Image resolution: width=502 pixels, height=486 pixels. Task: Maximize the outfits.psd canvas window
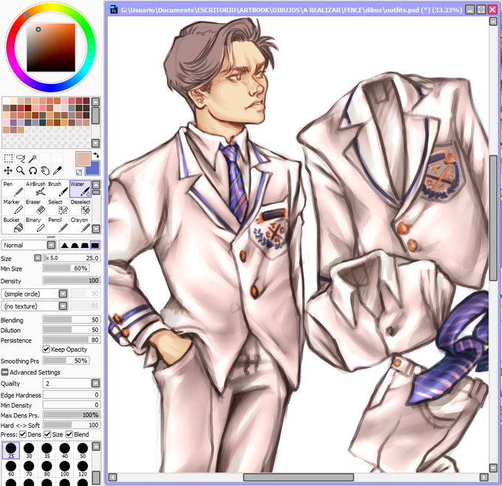coord(481,10)
